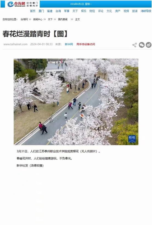Go to the 国内要闻 breadcrumb
The width and height of the screenshot is (152, 225).
tap(63, 19)
